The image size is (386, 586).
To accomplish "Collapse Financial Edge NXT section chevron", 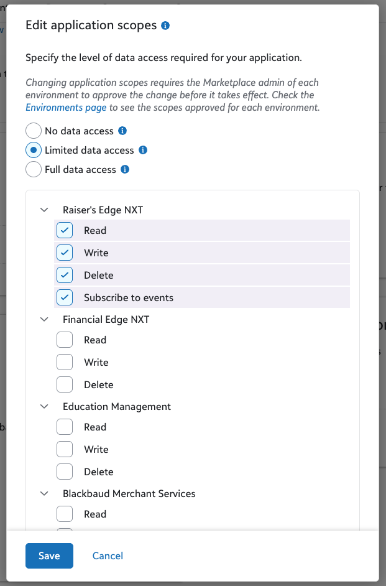I will point(44,319).
